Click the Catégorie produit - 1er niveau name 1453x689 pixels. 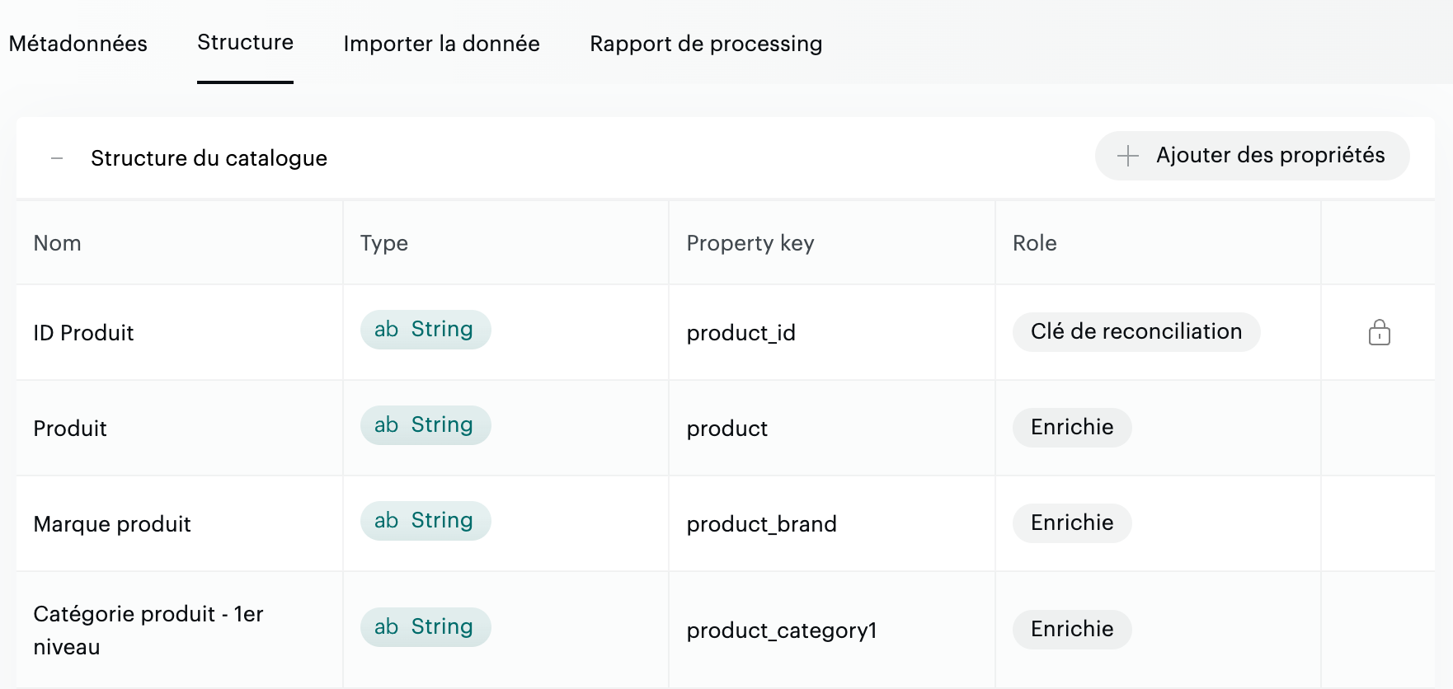[148, 630]
